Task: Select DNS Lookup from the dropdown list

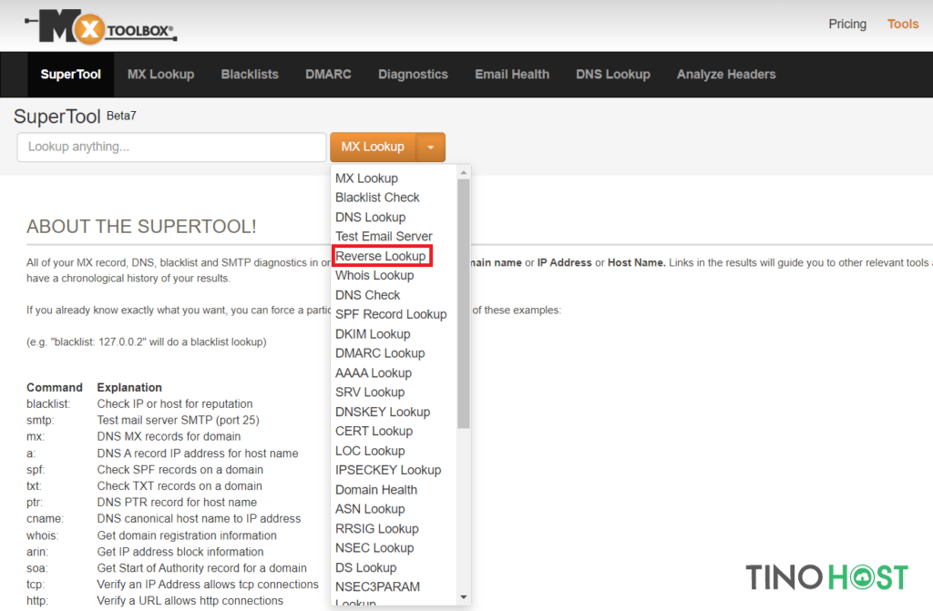Action: tap(370, 217)
